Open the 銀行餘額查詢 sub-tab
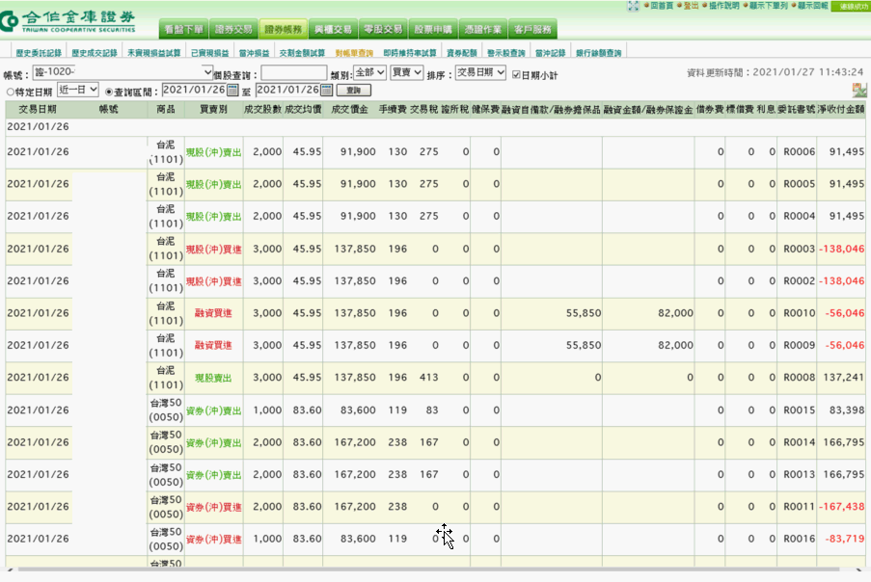871x582 pixels. point(599,53)
